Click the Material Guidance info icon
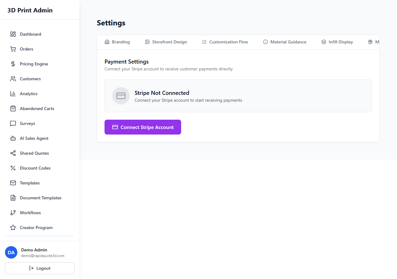 [x=265, y=42]
